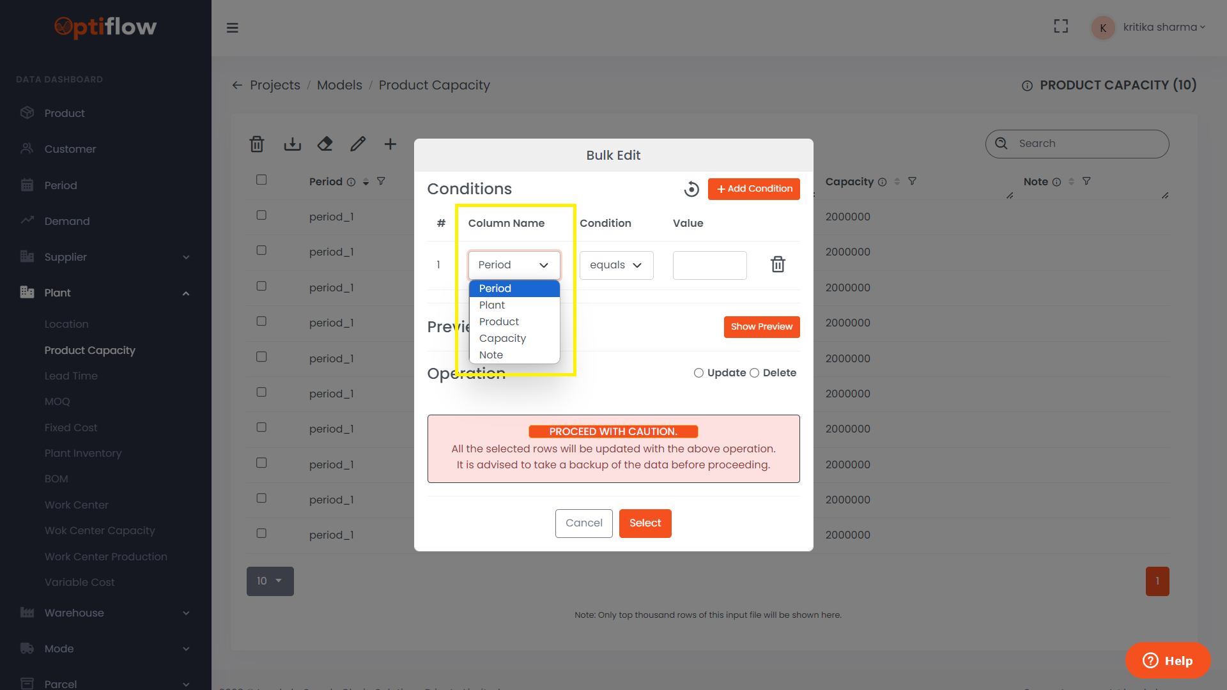This screenshot has height=690, width=1227.
Task: Check the select-all header checkbox
Action: click(x=261, y=180)
